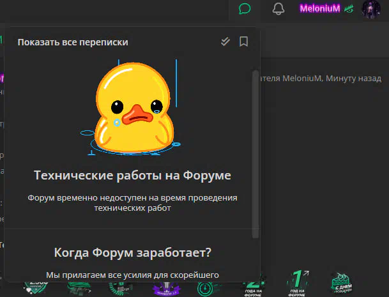Click the Технические работы на Форуме heading
Viewport: 389px width, 297px height.
pyautogui.click(x=132, y=175)
